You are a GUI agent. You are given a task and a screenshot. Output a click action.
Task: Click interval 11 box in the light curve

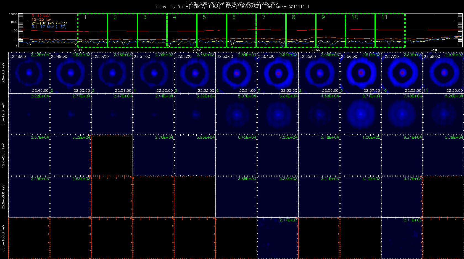click(390, 30)
